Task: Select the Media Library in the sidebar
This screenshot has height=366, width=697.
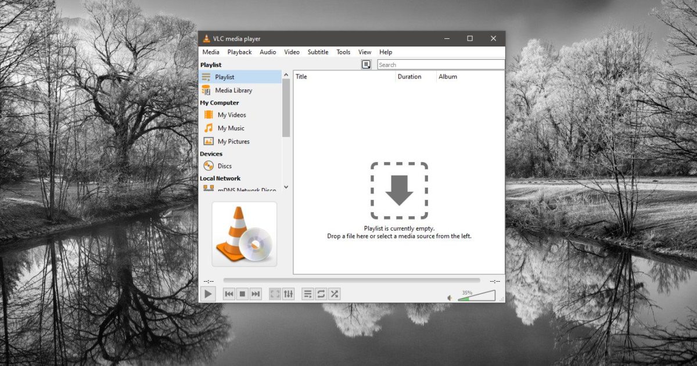Action: pos(232,90)
